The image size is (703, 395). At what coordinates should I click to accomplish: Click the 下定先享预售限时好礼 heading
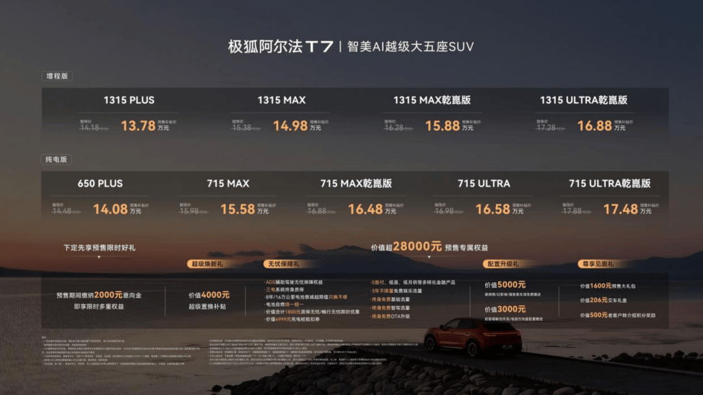tap(99, 247)
